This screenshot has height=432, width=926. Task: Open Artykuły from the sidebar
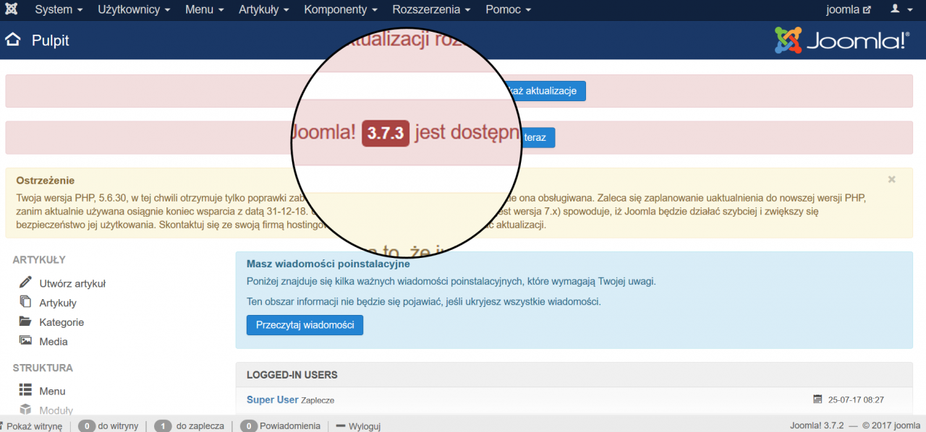tap(58, 303)
